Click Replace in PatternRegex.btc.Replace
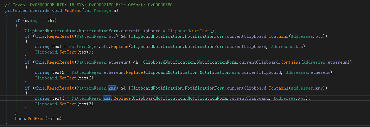 point(120,47)
